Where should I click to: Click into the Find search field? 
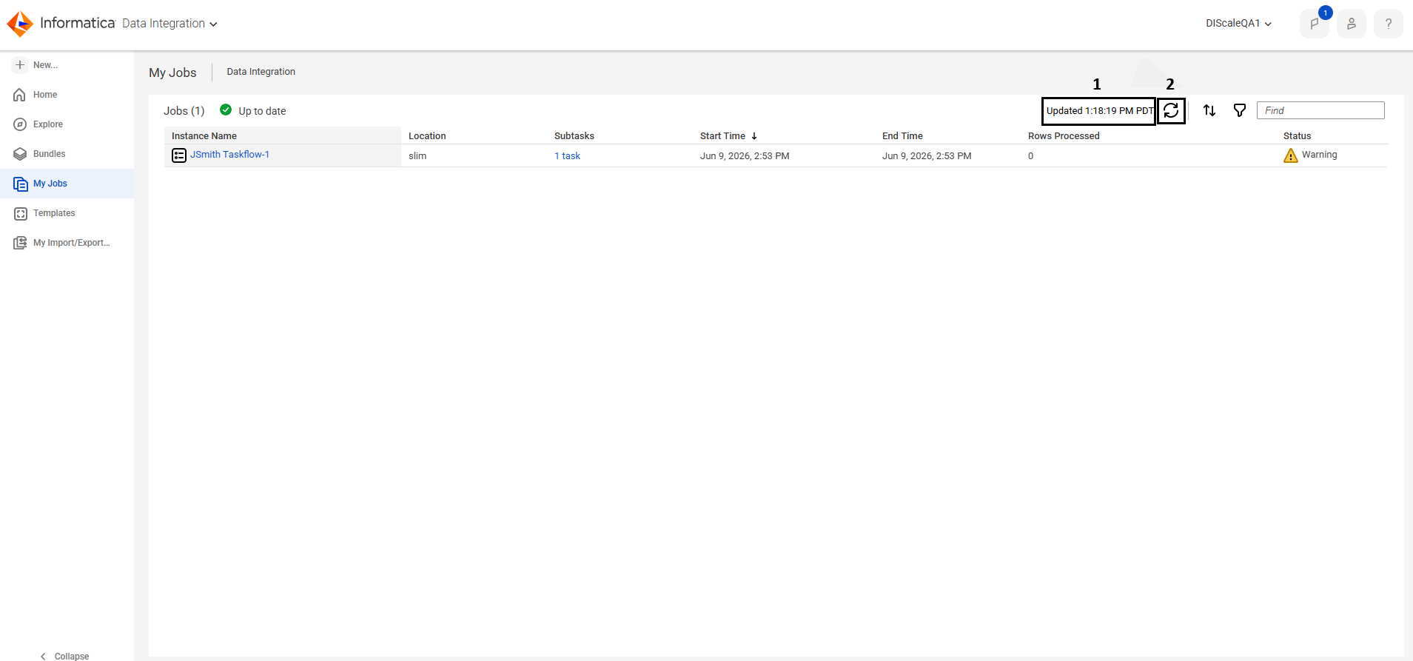coord(1320,110)
